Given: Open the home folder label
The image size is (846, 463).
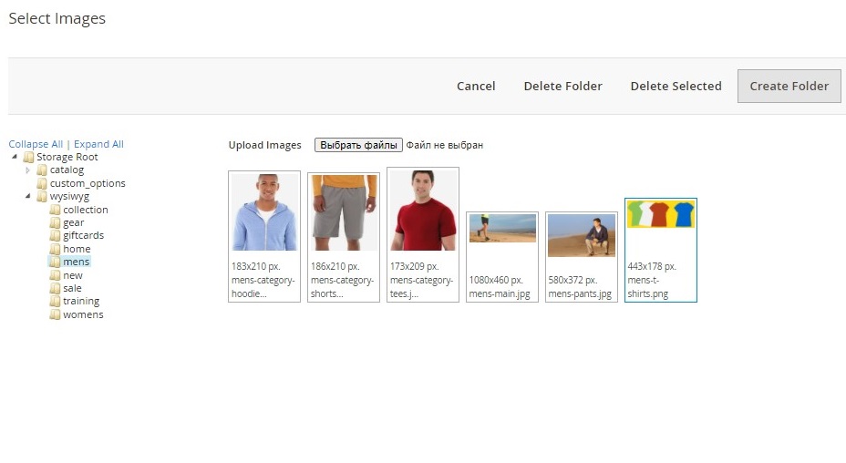Looking at the screenshot, I should [x=77, y=249].
